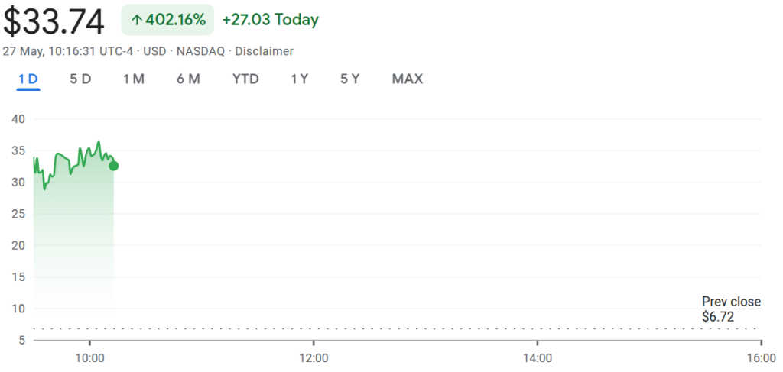Switch to the 1 Y tab

299,79
